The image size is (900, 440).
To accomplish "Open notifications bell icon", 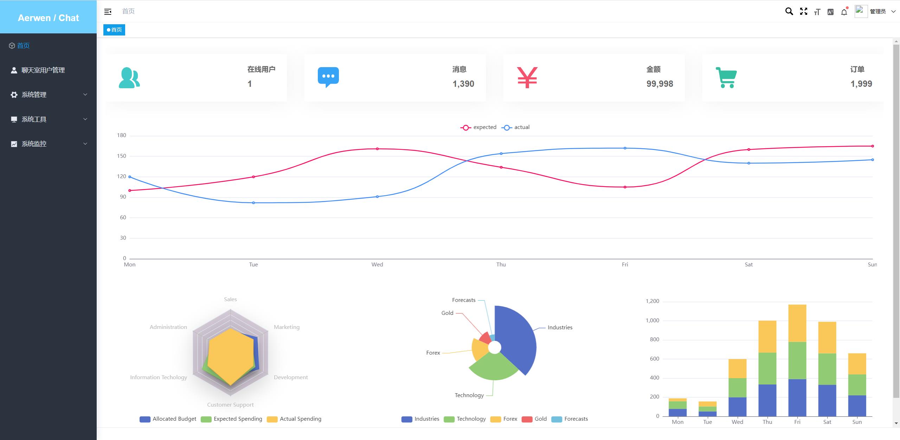I will (844, 12).
